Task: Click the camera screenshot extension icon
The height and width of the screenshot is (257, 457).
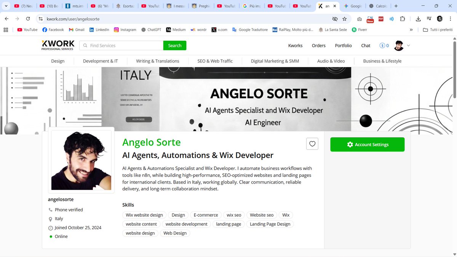Action: coord(360,19)
